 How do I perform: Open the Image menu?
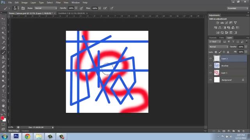(24, 3)
